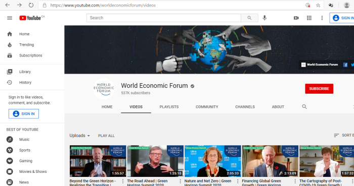This screenshot has height=186, width=354.
Task: Open YouTube apps grid icon
Action: (309, 18)
